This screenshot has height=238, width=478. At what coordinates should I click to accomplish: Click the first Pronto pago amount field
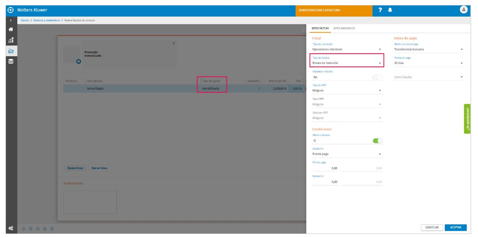click(325, 168)
